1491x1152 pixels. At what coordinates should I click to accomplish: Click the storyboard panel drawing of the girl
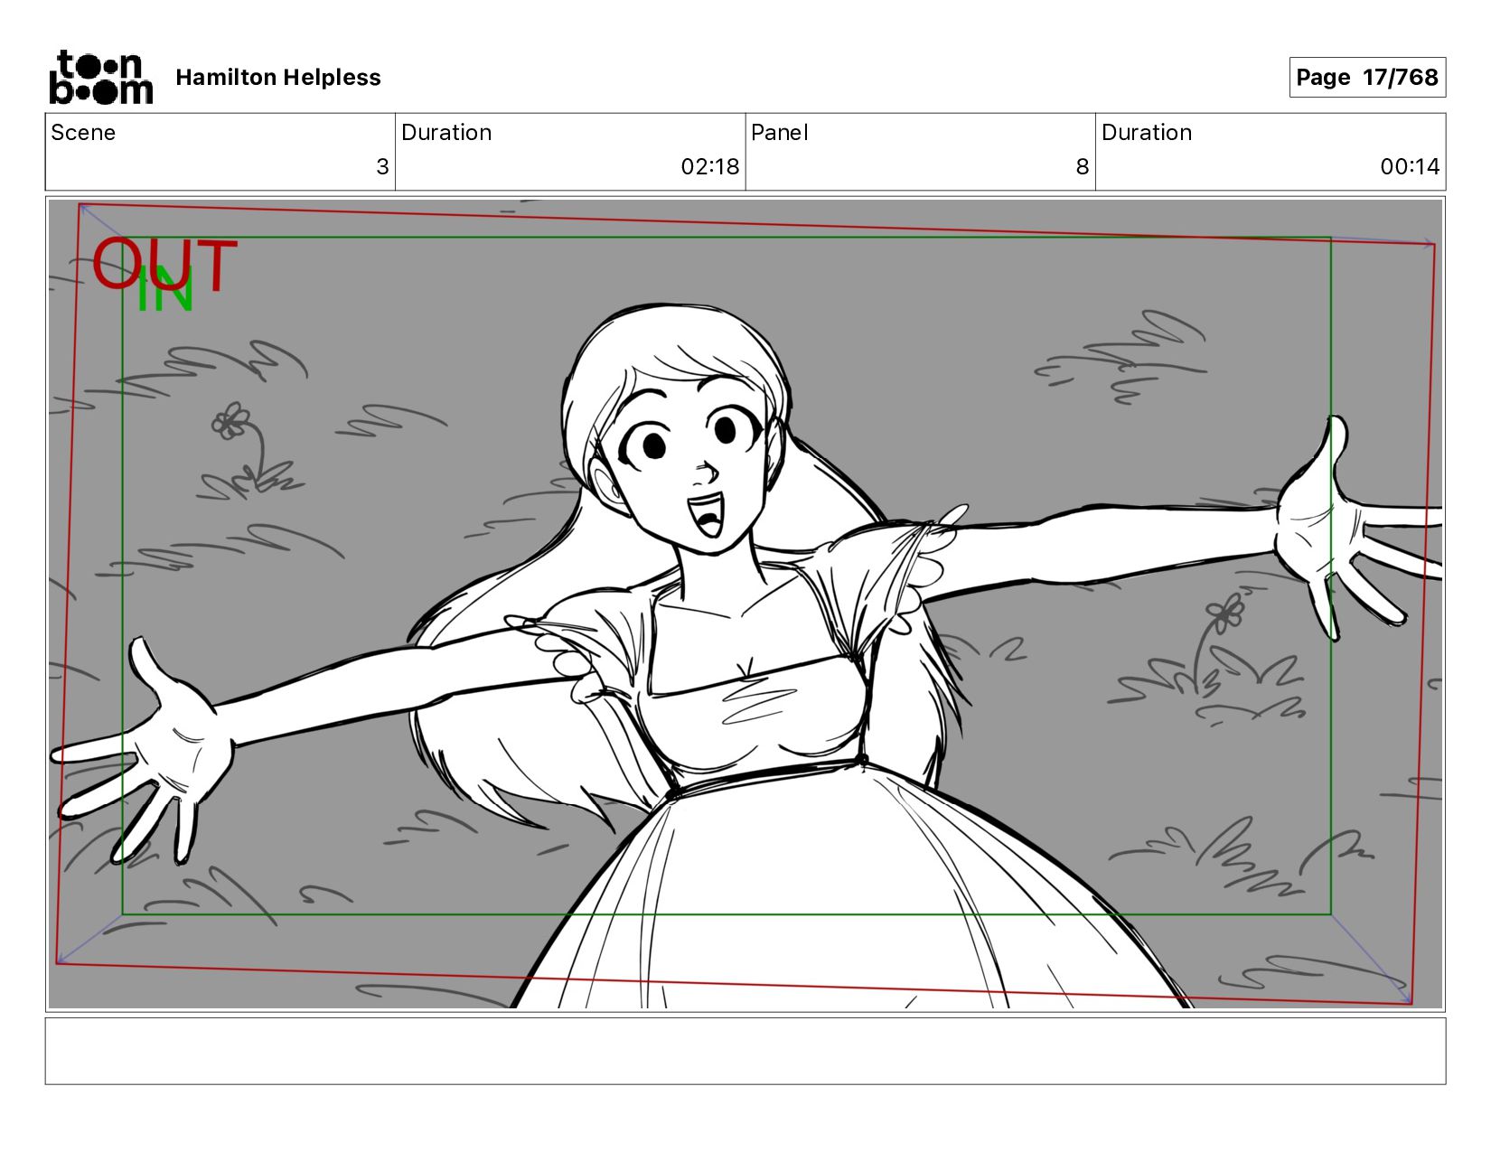[745, 604]
